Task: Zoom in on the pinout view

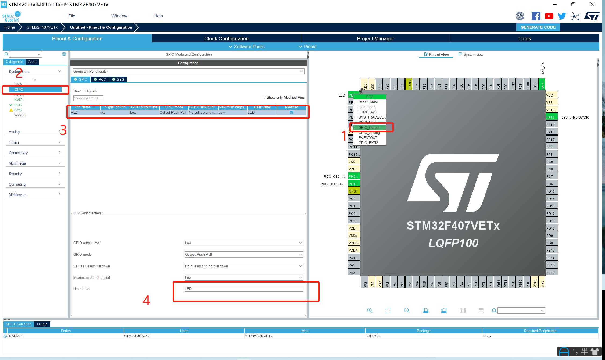Action: [x=370, y=311]
